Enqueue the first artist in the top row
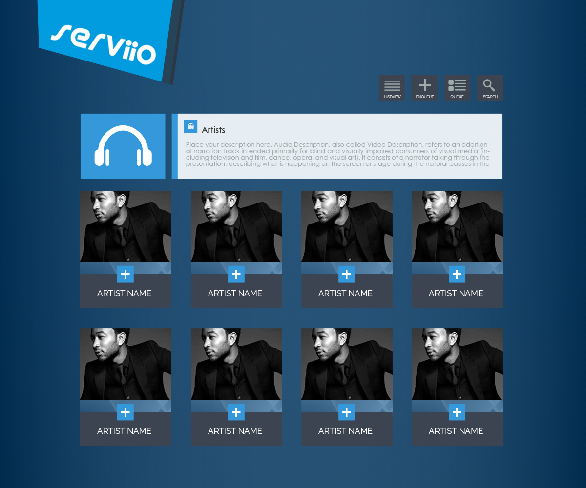 pyautogui.click(x=126, y=274)
